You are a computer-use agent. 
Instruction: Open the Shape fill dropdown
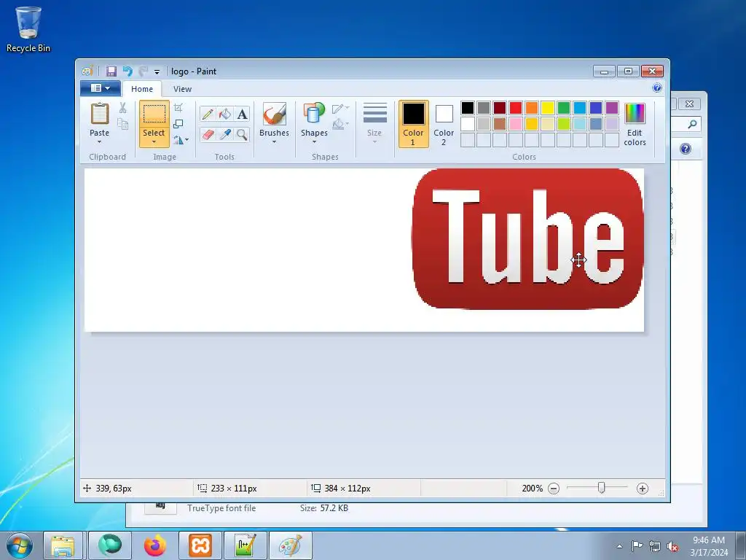[x=340, y=124]
